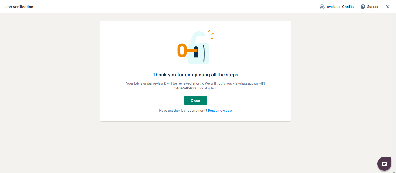Click the orange key in the illustration
This screenshot has height=173, width=396.
(187, 51)
